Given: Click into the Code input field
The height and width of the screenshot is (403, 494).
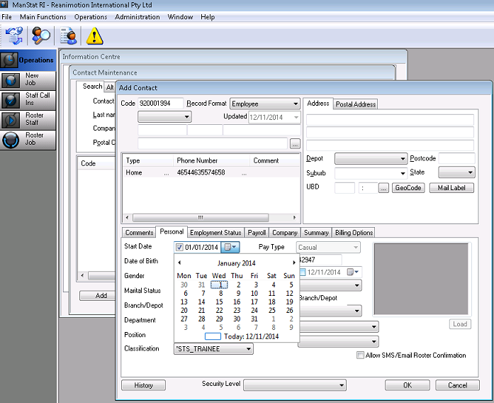Looking at the screenshot, I should (x=160, y=104).
